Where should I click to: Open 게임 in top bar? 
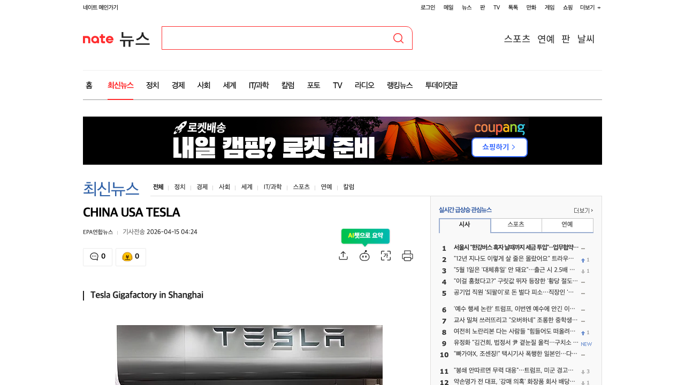(x=550, y=7)
